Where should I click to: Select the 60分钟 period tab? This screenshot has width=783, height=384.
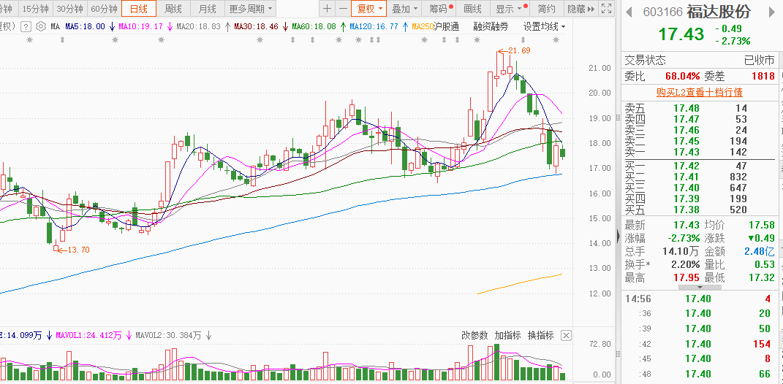click(x=104, y=9)
